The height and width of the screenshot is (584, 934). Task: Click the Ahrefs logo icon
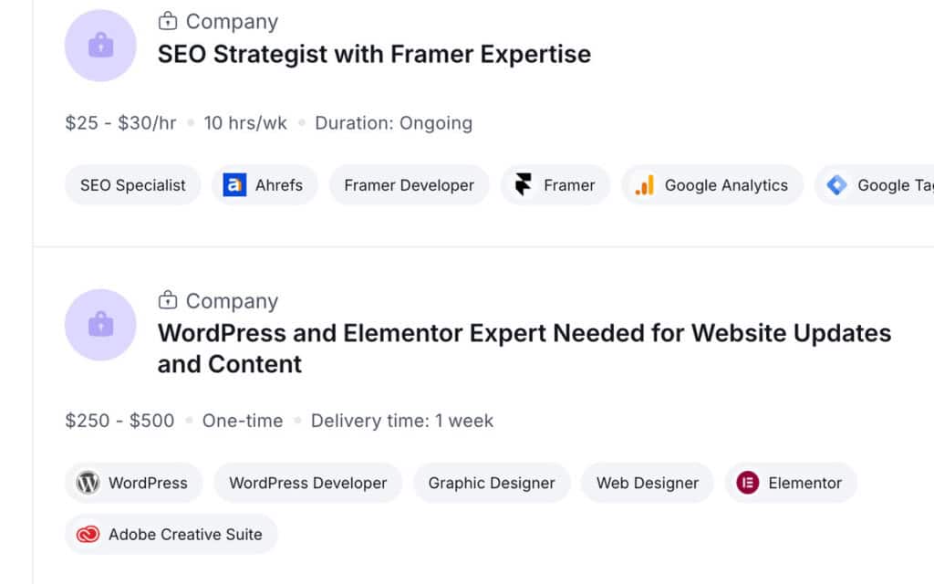coord(234,185)
